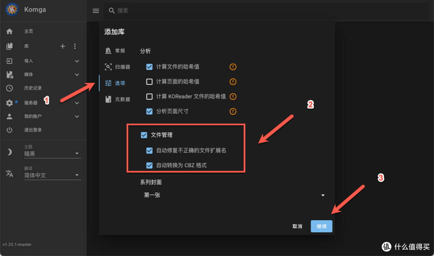Open 库 in the sidebar

click(x=27, y=46)
